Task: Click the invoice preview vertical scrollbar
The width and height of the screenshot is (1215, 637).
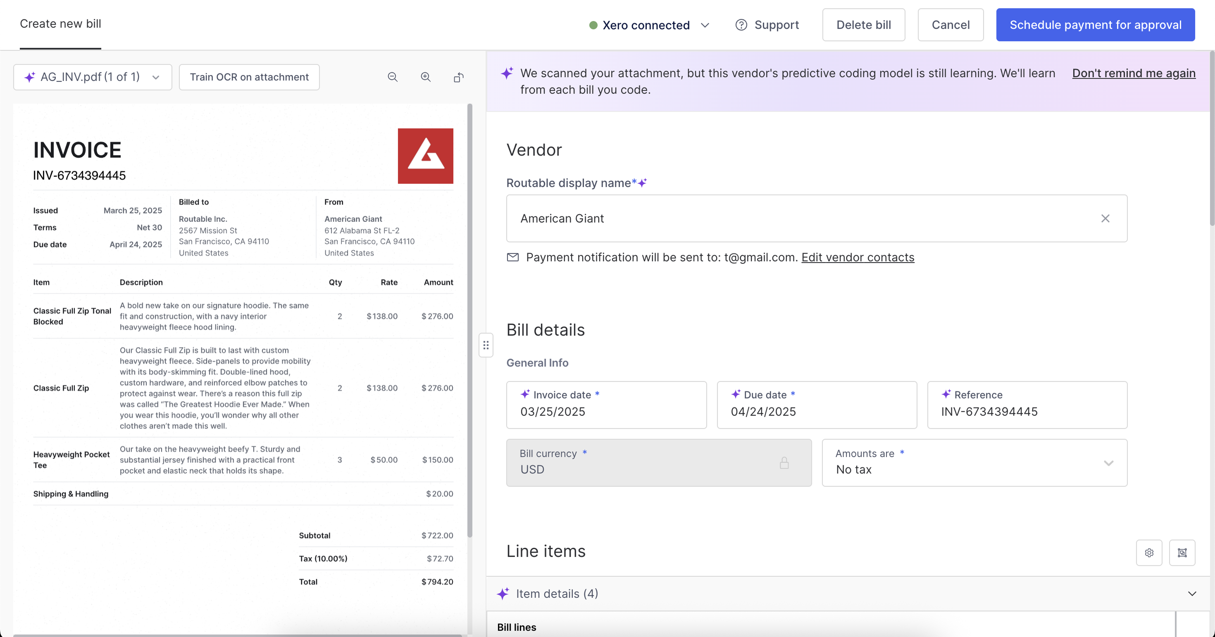Action: click(470, 320)
